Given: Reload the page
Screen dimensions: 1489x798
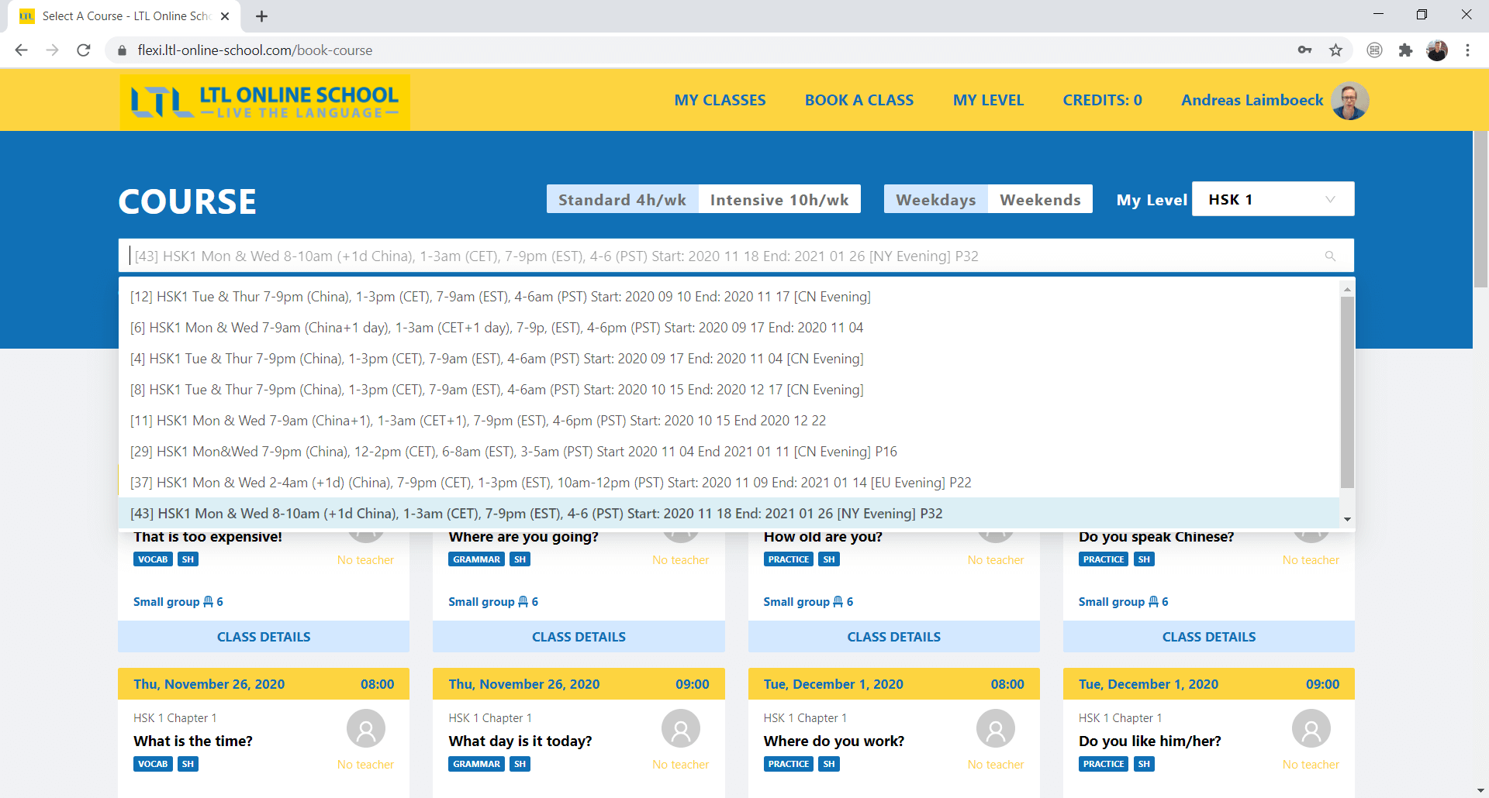Looking at the screenshot, I should click(84, 50).
